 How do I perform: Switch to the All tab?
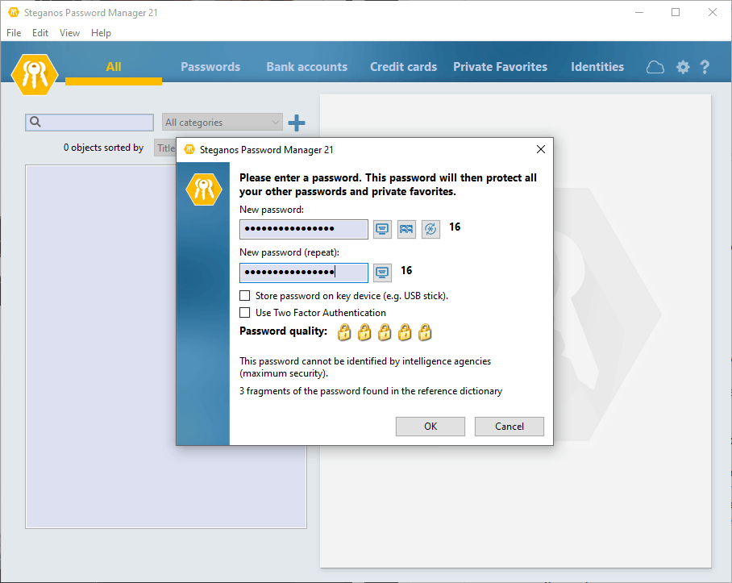click(114, 67)
